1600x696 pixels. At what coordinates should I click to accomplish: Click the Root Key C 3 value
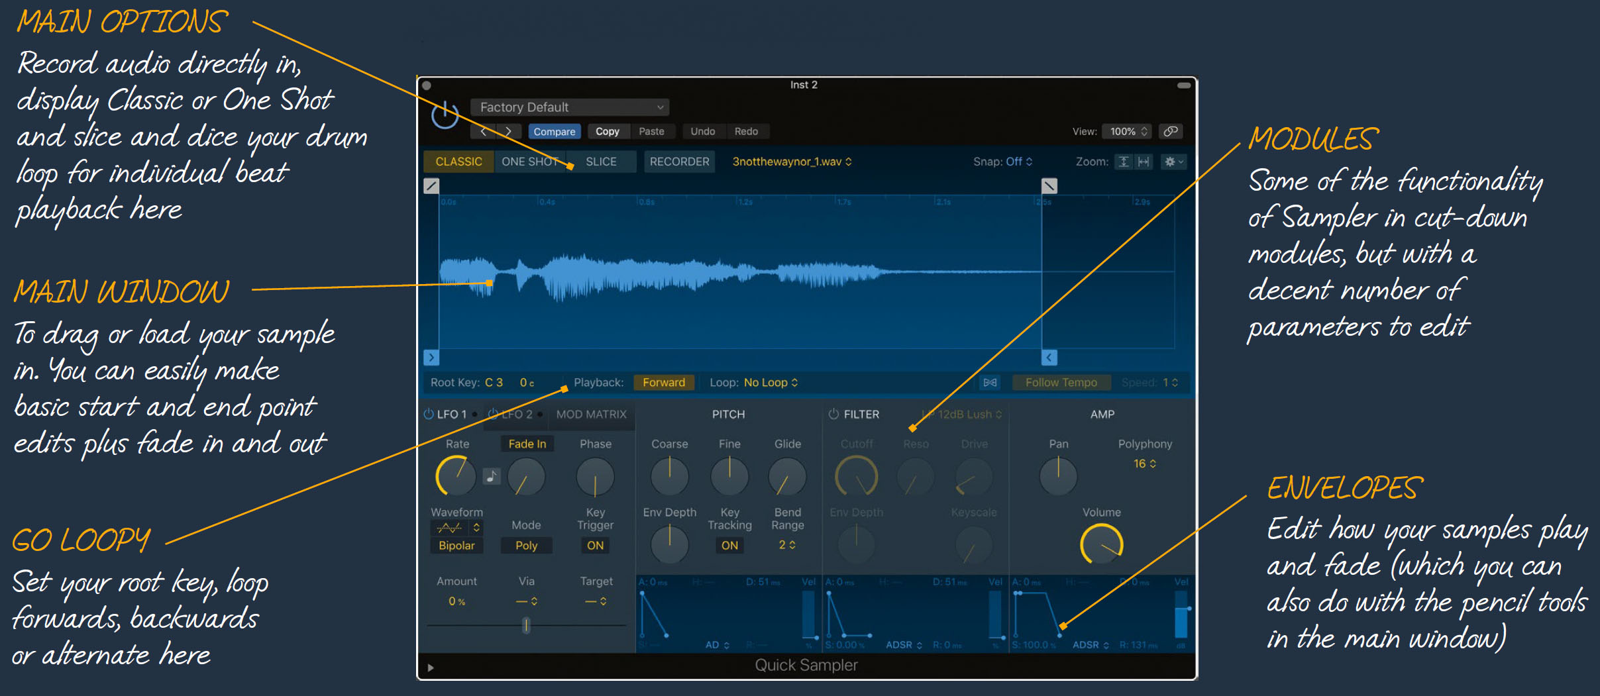[x=494, y=382]
